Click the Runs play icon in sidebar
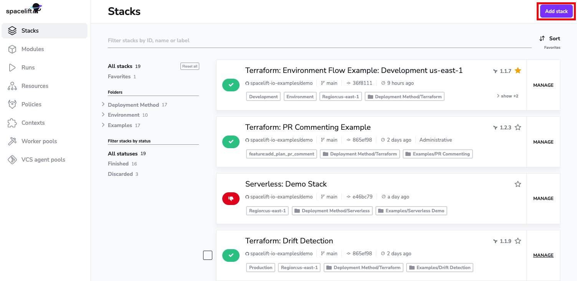Viewport: 577px width, 281px height. click(12, 68)
